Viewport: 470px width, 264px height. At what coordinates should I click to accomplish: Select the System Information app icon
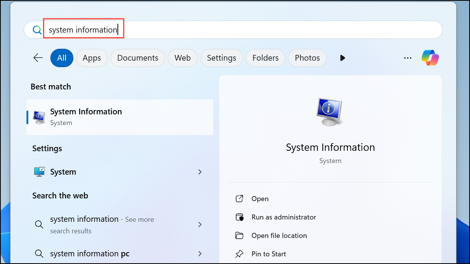38,116
